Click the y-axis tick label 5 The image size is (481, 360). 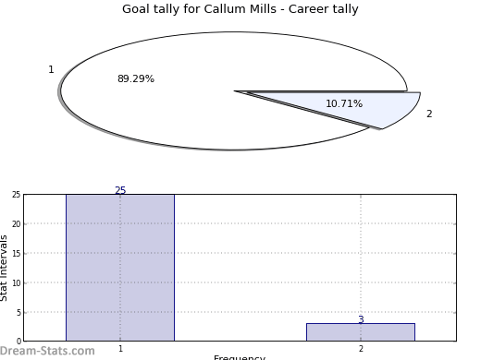[x=18, y=313]
